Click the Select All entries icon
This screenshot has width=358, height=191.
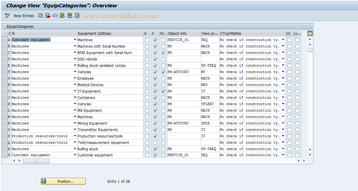(62, 16)
